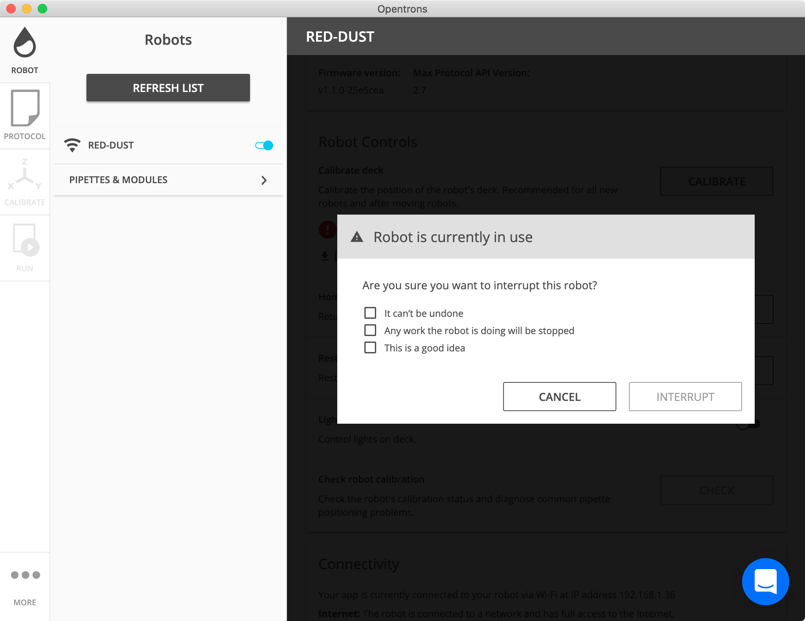Click the RED-DUST page header title

[340, 37]
